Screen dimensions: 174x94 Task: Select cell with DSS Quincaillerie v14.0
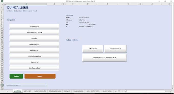(x=27, y=85)
